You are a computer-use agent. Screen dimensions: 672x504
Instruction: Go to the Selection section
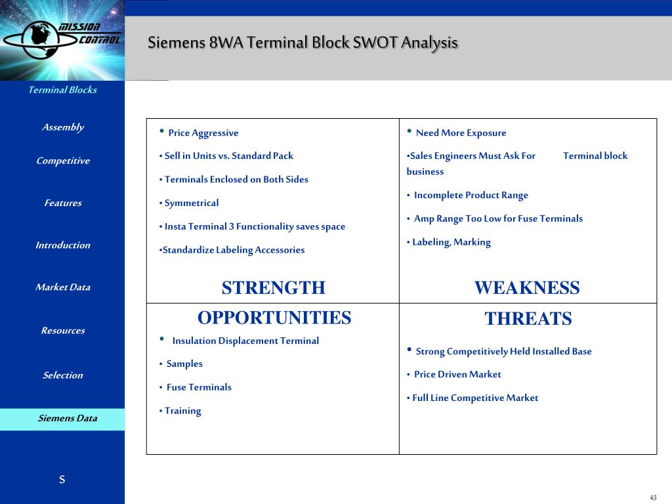63,375
